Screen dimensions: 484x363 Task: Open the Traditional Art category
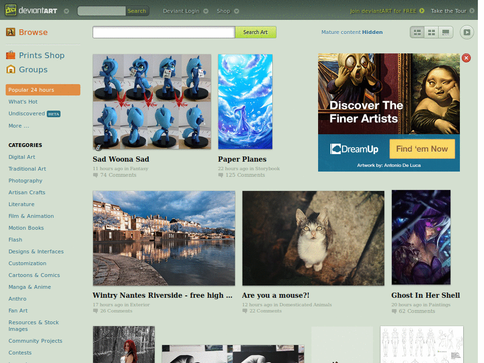pos(27,169)
